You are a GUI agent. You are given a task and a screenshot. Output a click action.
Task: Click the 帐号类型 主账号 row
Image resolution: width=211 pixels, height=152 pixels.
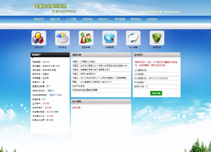coord(40,78)
